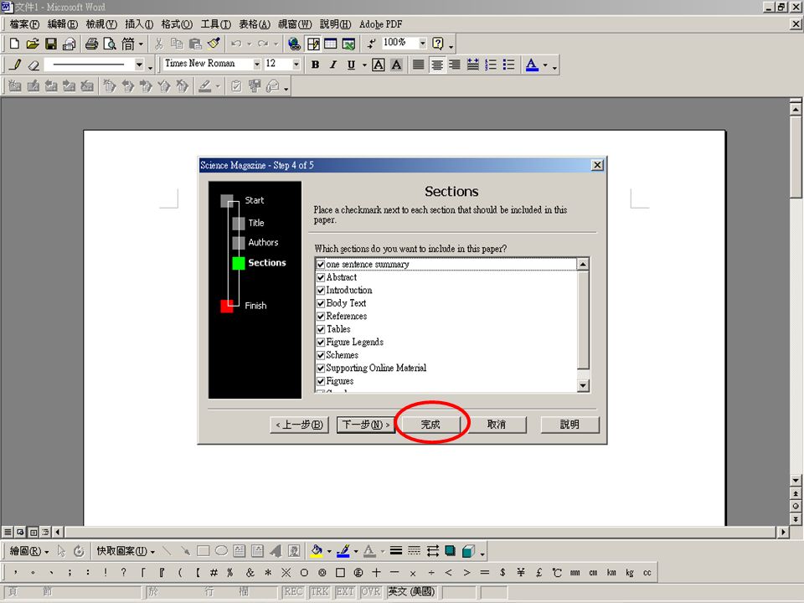The height and width of the screenshot is (603, 804).
Task: Open wizard help with 說明 button
Action: (569, 425)
